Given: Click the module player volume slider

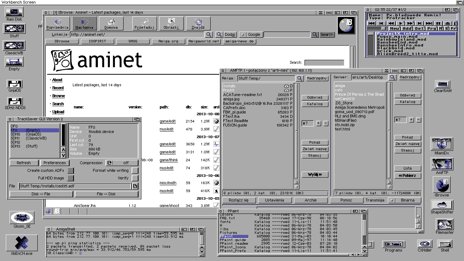Looking at the screenshot, I should [377, 28].
